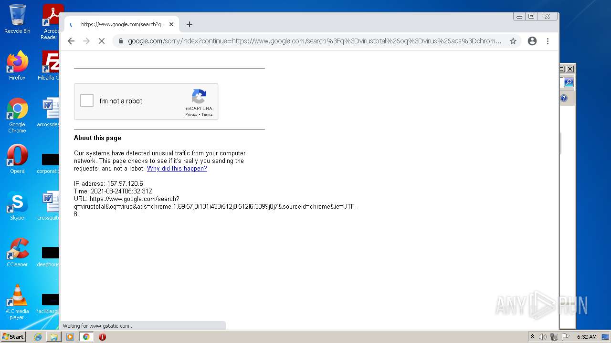Click the Opera taskbar icon
The image size is (611, 343).
click(x=102, y=337)
